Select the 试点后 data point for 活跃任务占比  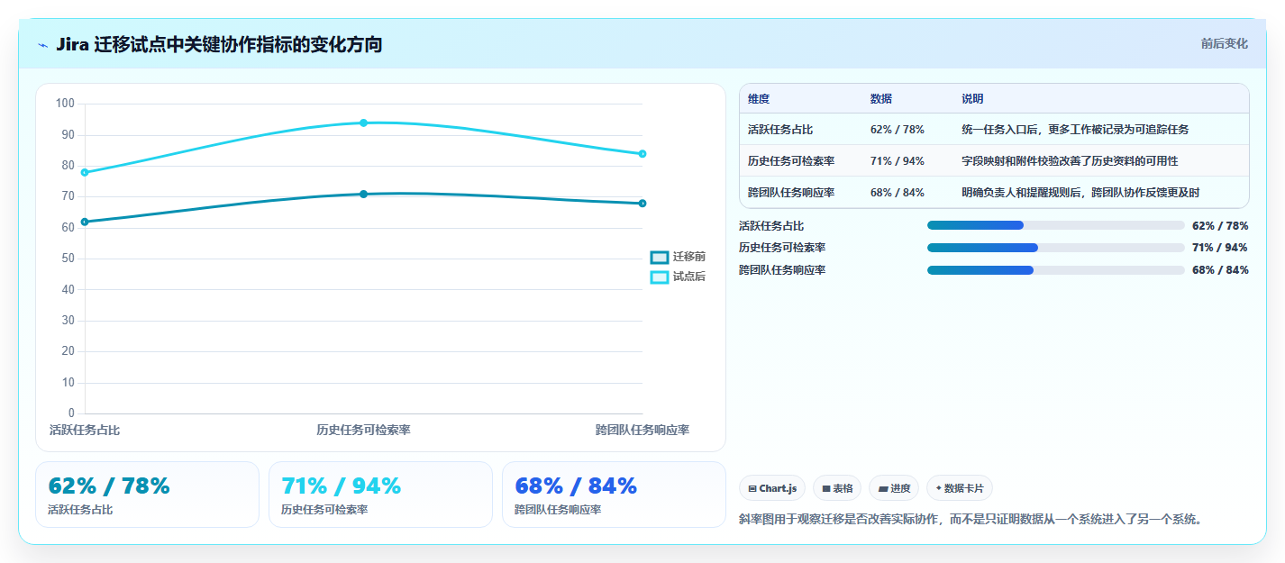point(85,172)
